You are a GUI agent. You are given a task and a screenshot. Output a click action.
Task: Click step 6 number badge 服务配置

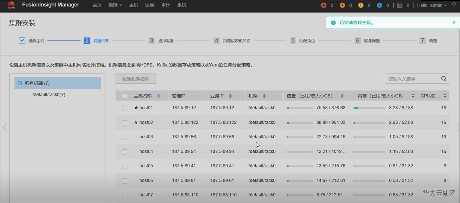pyautogui.click(x=357, y=41)
